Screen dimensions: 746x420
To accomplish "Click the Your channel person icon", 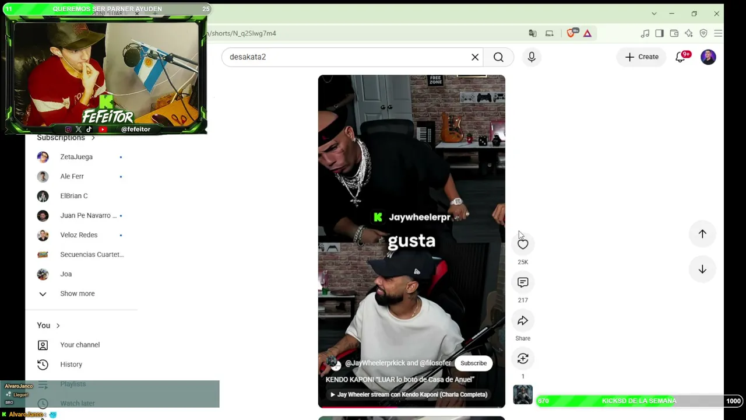I will point(43,345).
